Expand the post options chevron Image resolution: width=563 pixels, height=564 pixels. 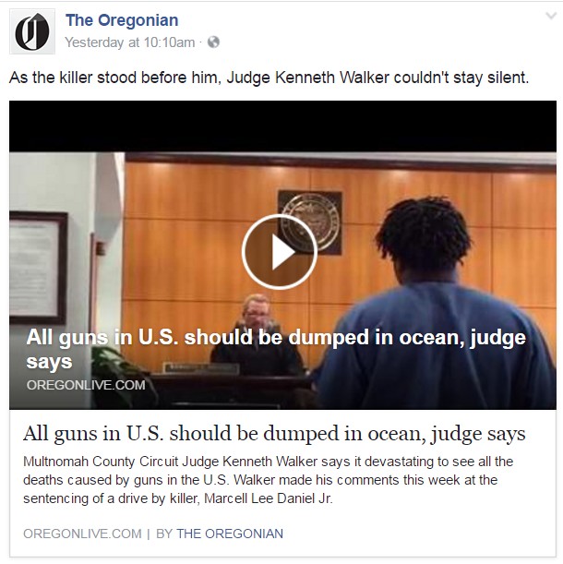(551, 16)
